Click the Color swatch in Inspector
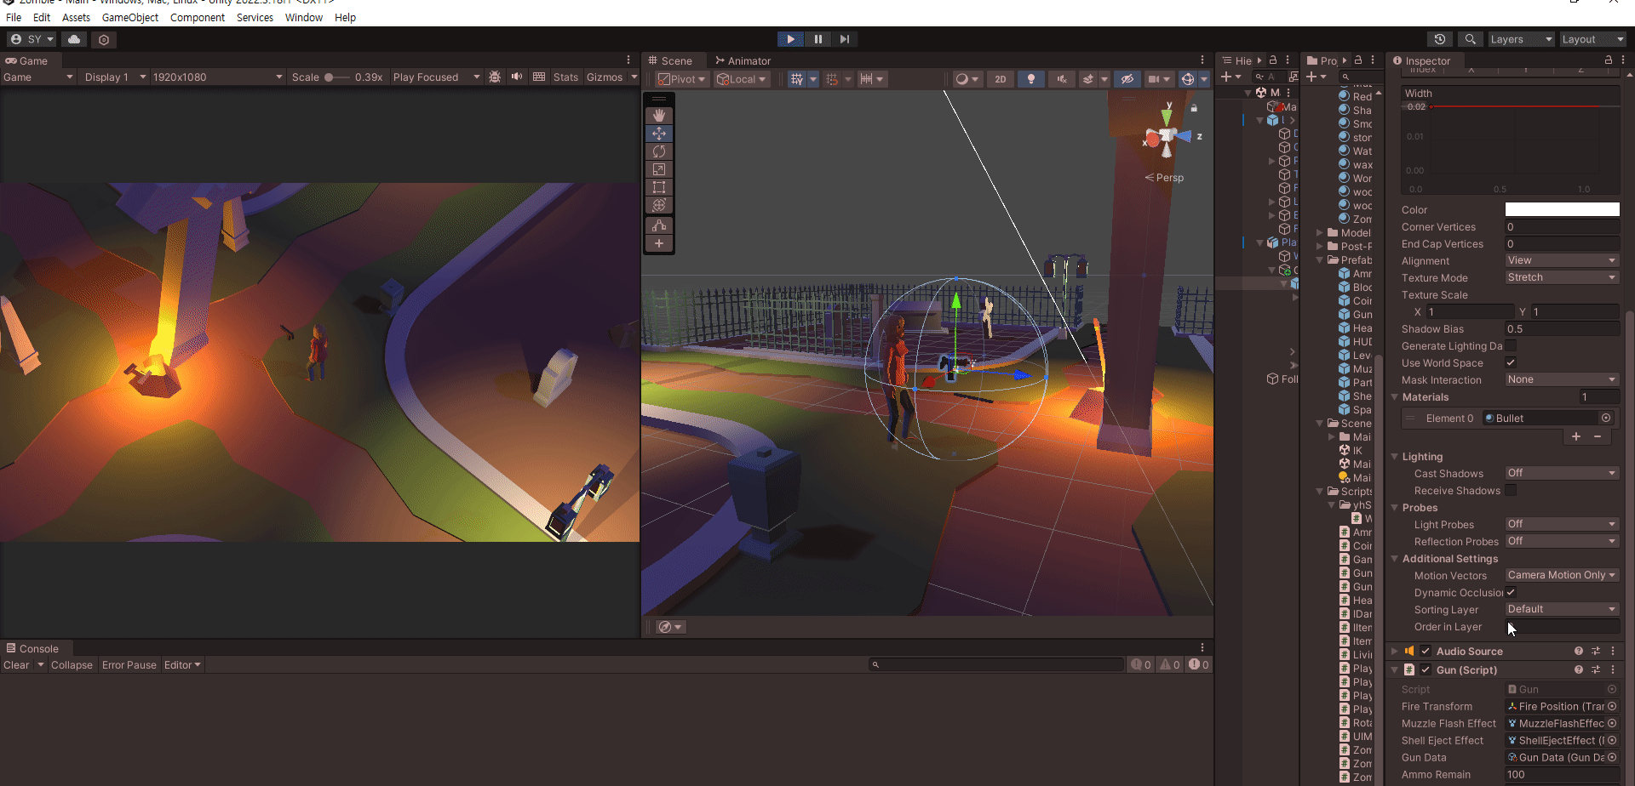Screen dimensions: 1635x786 (1562, 209)
